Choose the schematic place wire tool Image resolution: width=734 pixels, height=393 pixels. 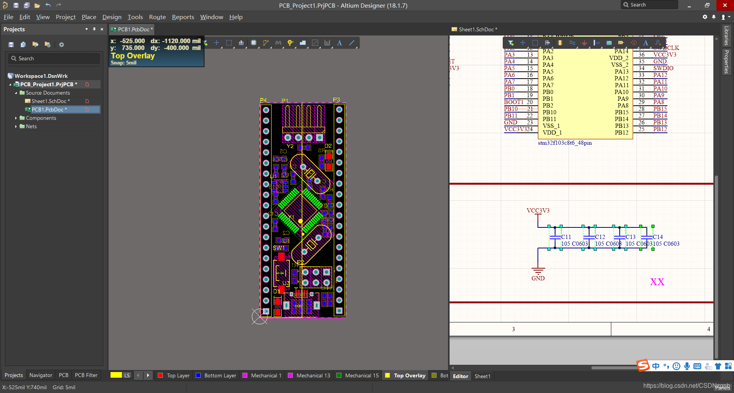[572, 43]
